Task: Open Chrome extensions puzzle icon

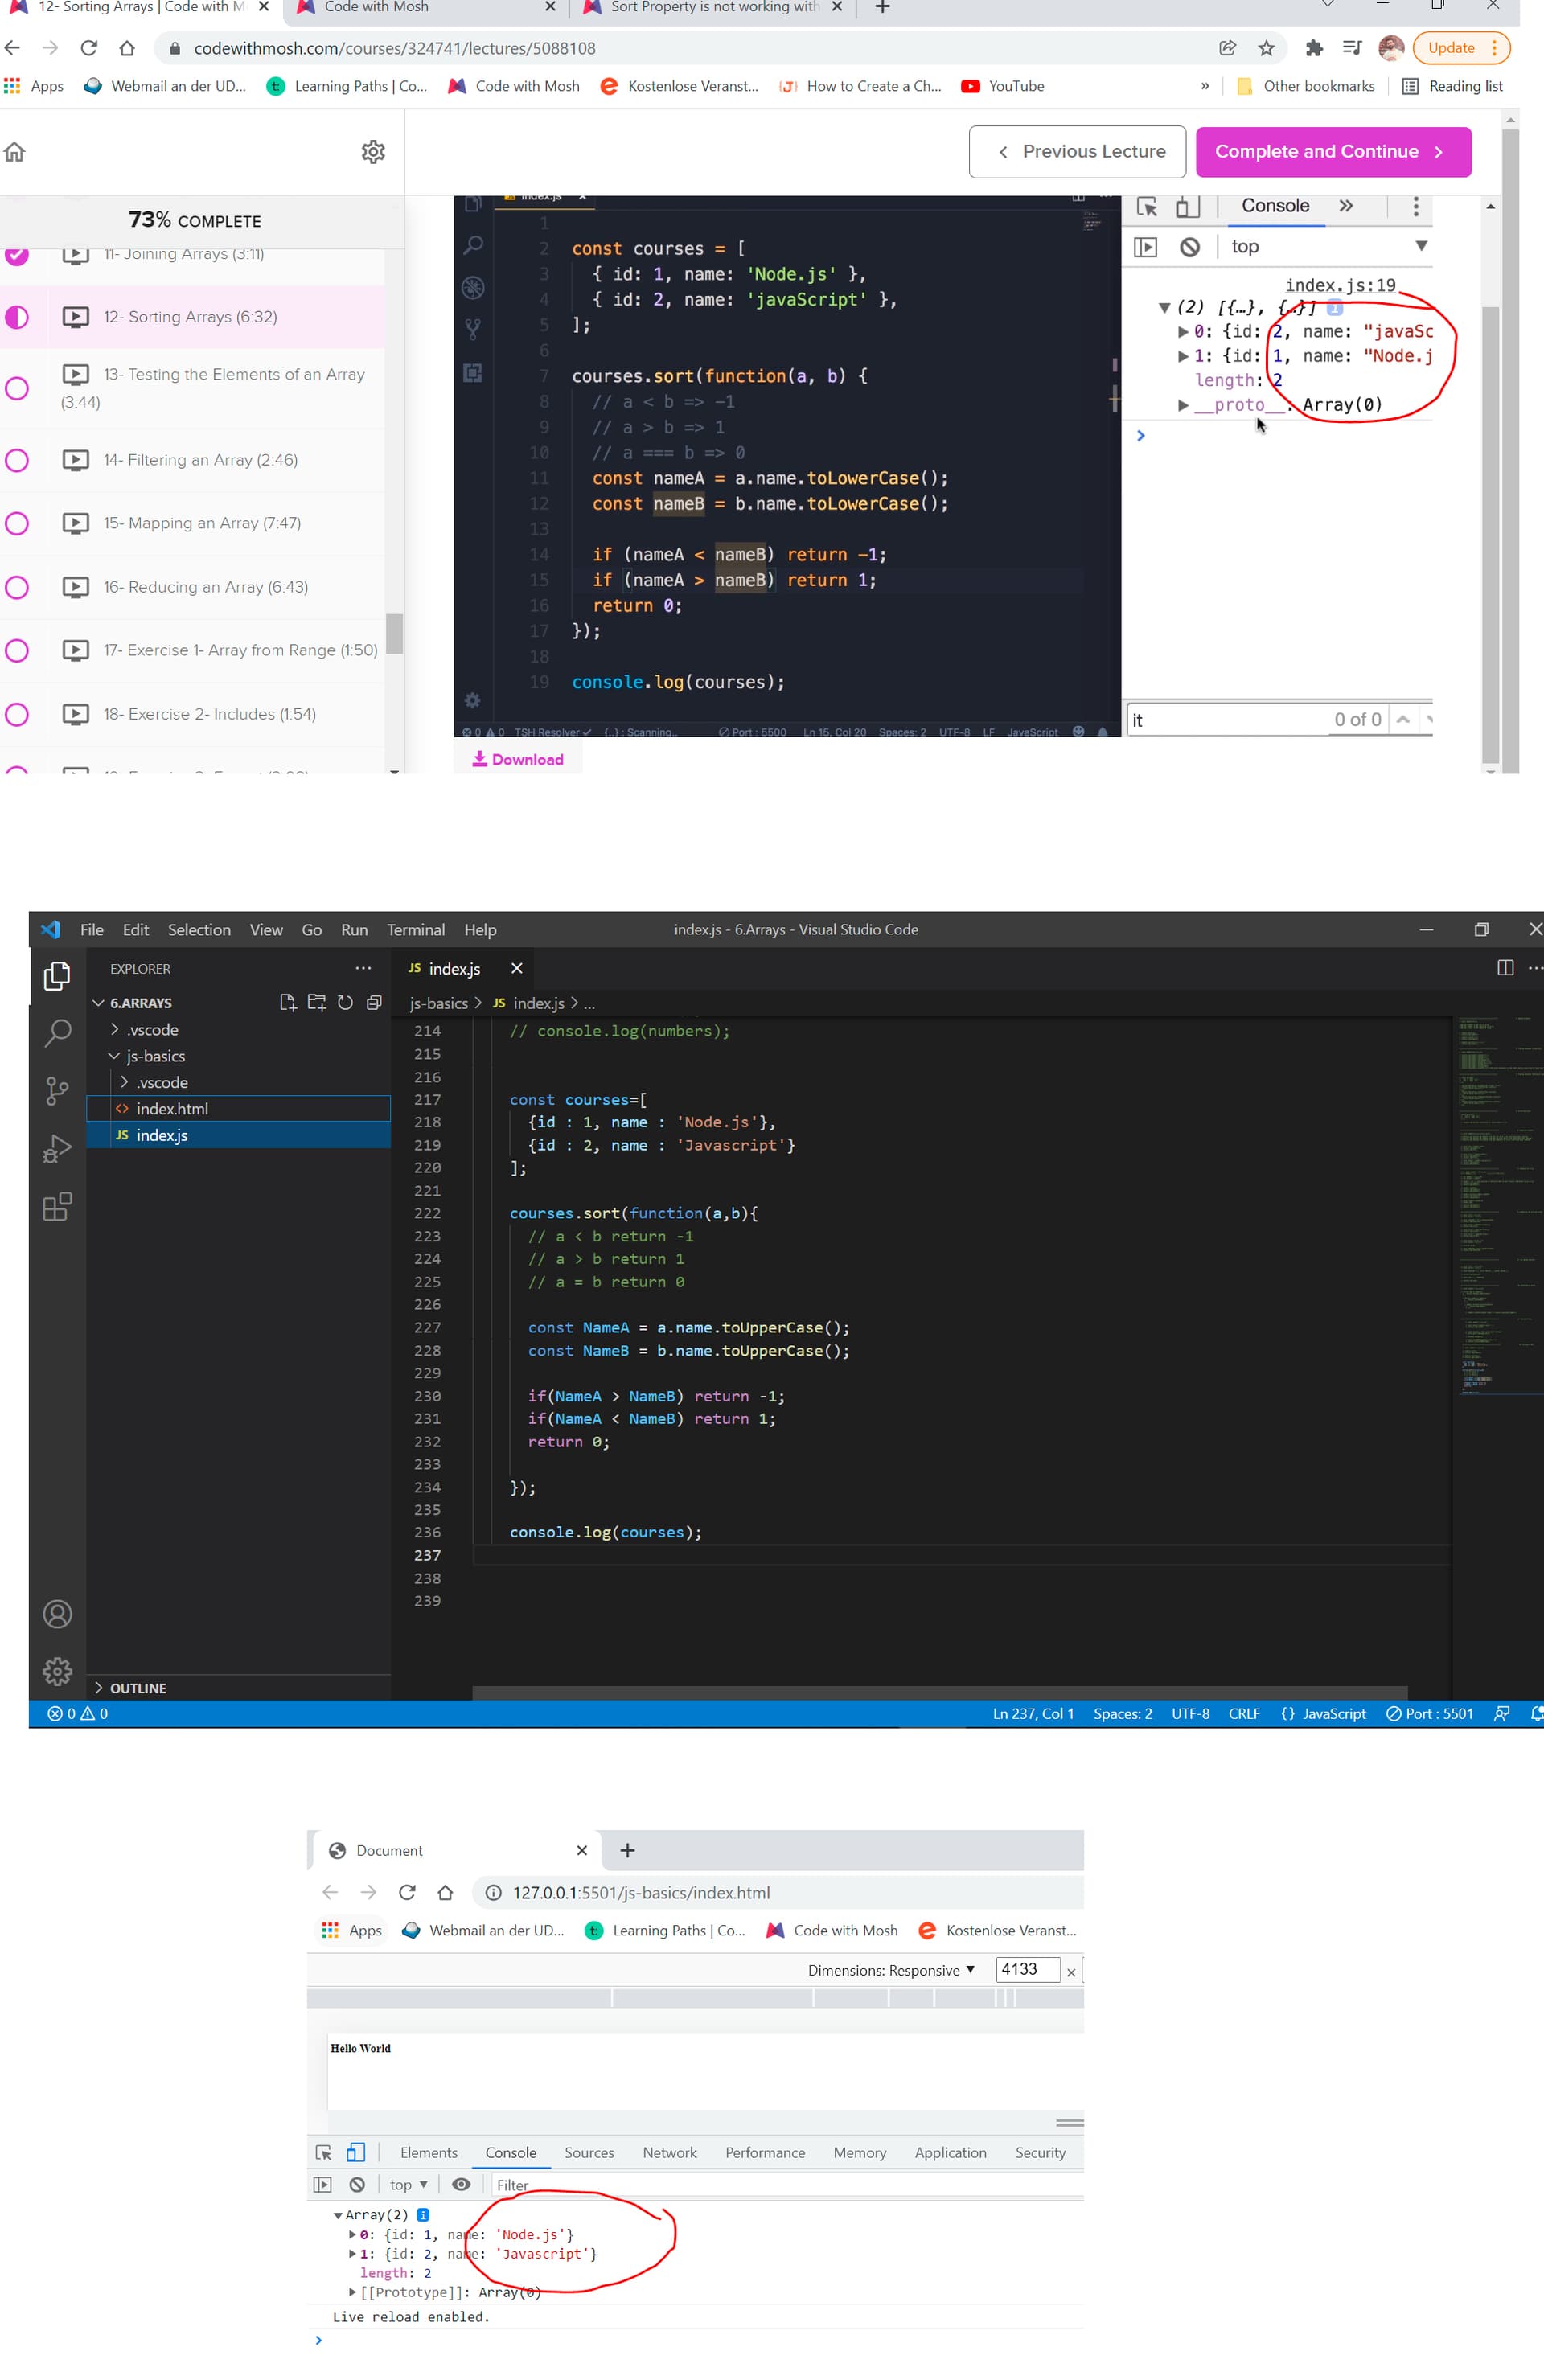Action: click(x=1314, y=48)
